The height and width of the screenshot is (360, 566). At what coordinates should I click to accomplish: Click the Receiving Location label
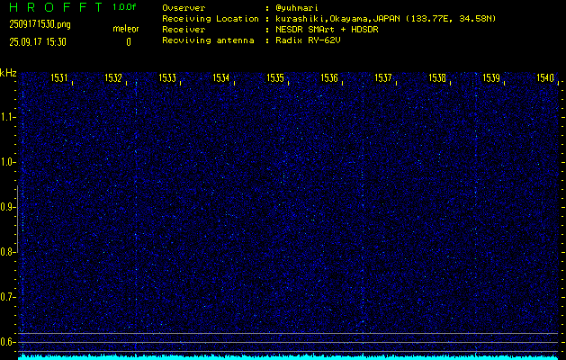click(x=211, y=19)
